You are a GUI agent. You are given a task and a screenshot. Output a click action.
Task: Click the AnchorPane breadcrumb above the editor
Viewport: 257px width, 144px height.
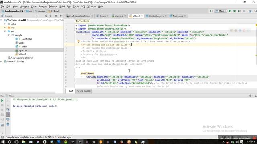[82, 21]
